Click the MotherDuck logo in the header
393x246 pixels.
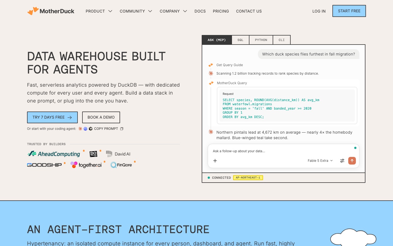(x=51, y=11)
